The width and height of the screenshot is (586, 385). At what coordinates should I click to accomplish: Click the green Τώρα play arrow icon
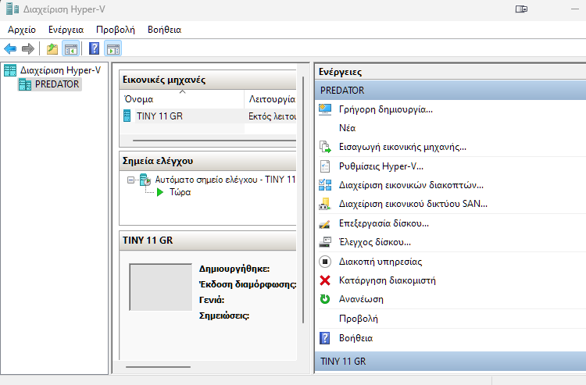160,192
